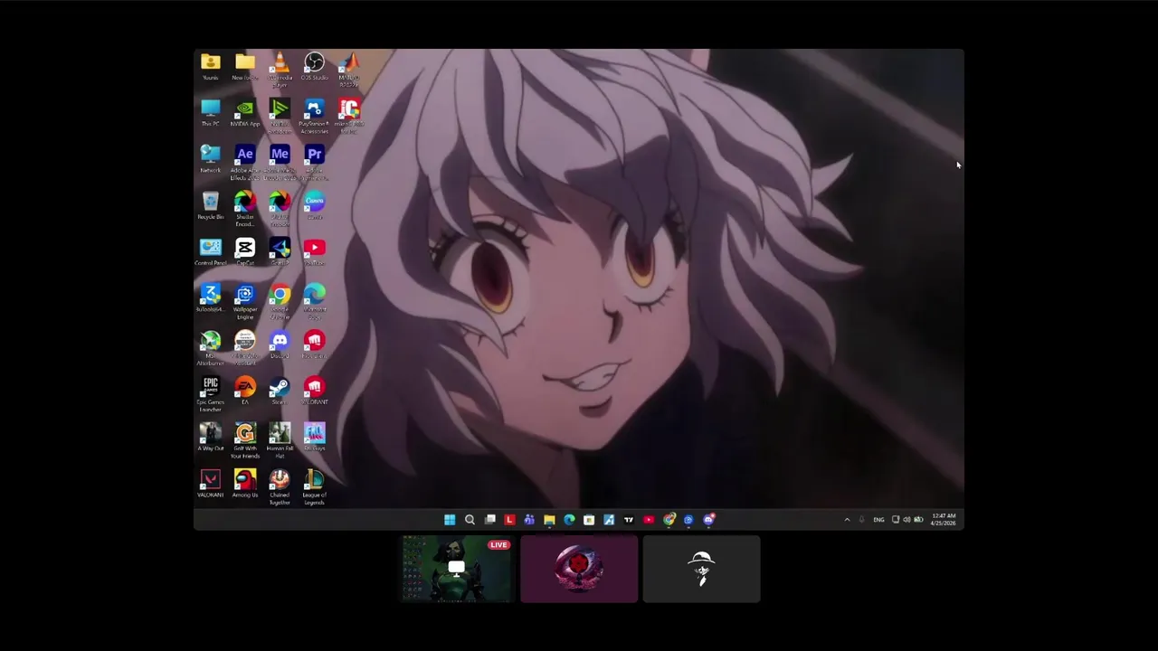The width and height of the screenshot is (1158, 651).
Task: Open the Discord desktop shortcut
Action: (x=280, y=344)
